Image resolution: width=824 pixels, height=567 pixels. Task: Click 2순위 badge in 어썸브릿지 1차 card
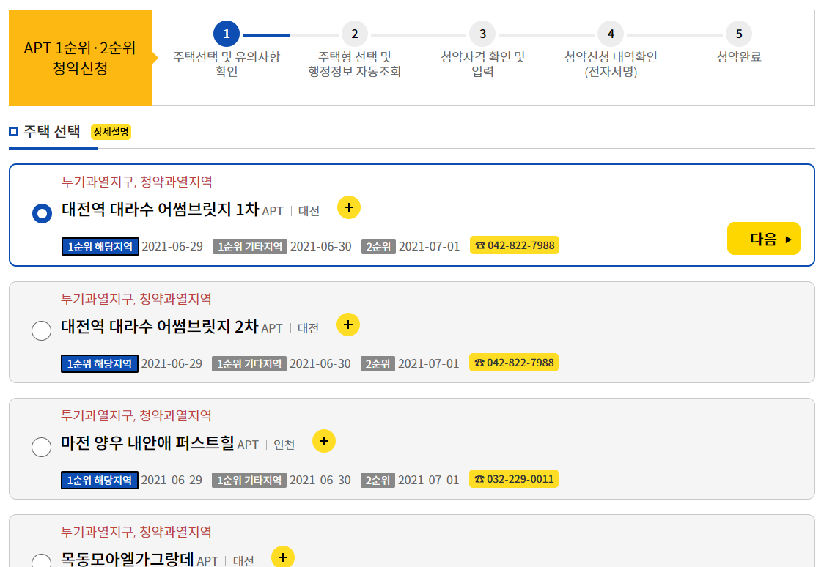point(378,246)
